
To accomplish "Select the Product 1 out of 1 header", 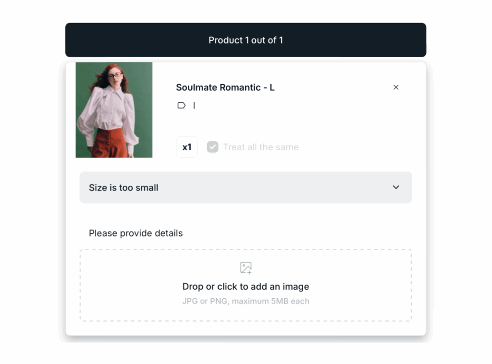I will [x=246, y=40].
